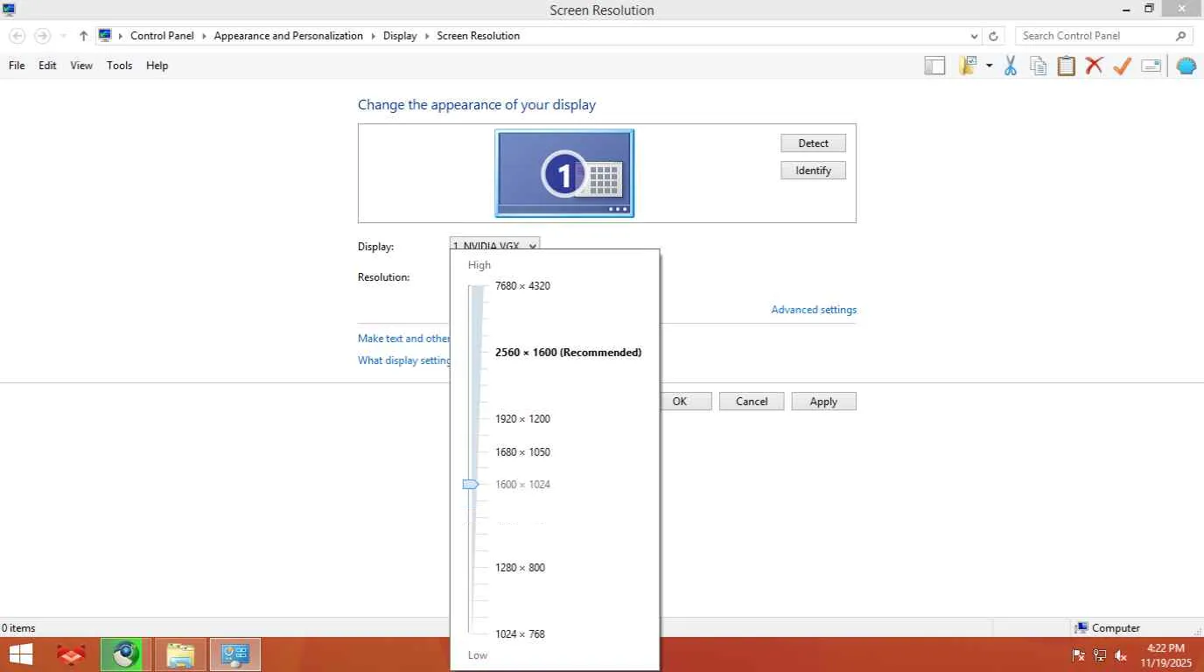The width and height of the screenshot is (1204, 672).
Task: Select 1024 × 768 resolution
Action: point(520,634)
